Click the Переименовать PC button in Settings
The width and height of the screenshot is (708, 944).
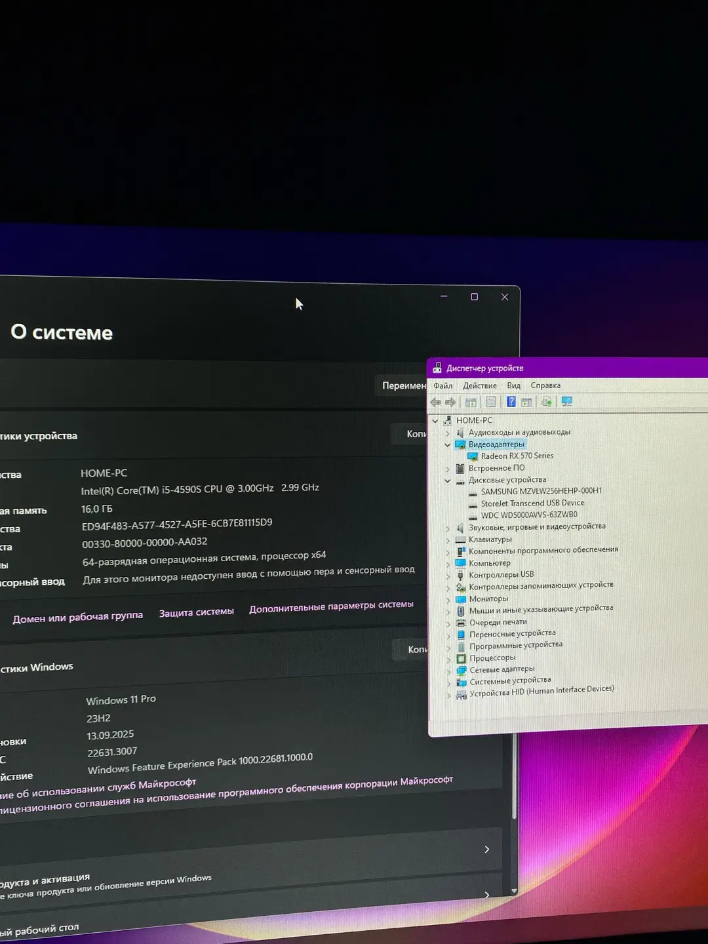(402, 385)
